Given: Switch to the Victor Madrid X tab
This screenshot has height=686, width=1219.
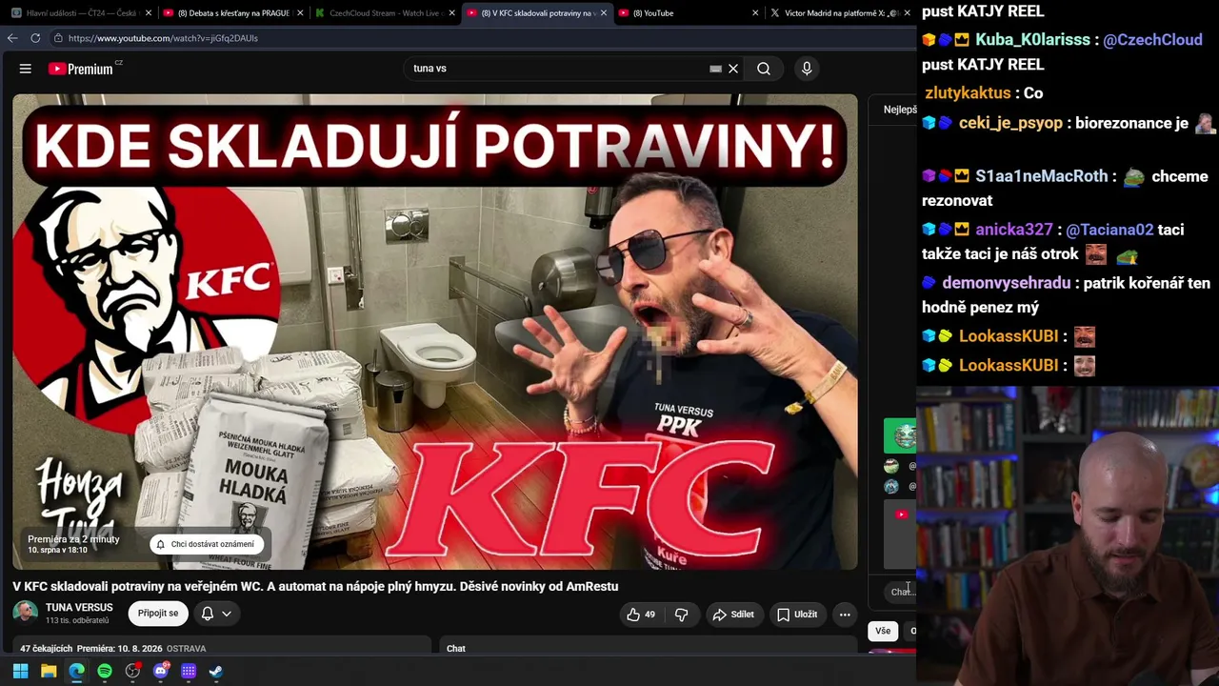Looking at the screenshot, I should click(x=839, y=13).
